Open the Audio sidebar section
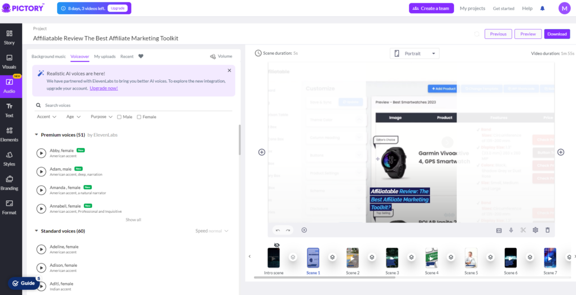Image resolution: width=576 pixels, height=295 pixels. coord(10,86)
